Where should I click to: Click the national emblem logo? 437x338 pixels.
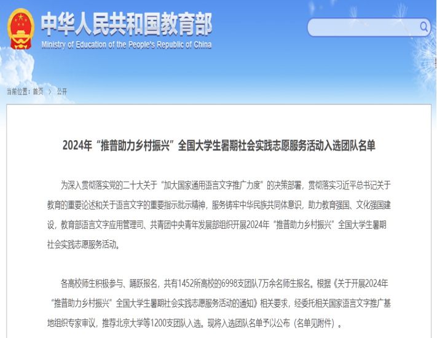tap(21, 29)
